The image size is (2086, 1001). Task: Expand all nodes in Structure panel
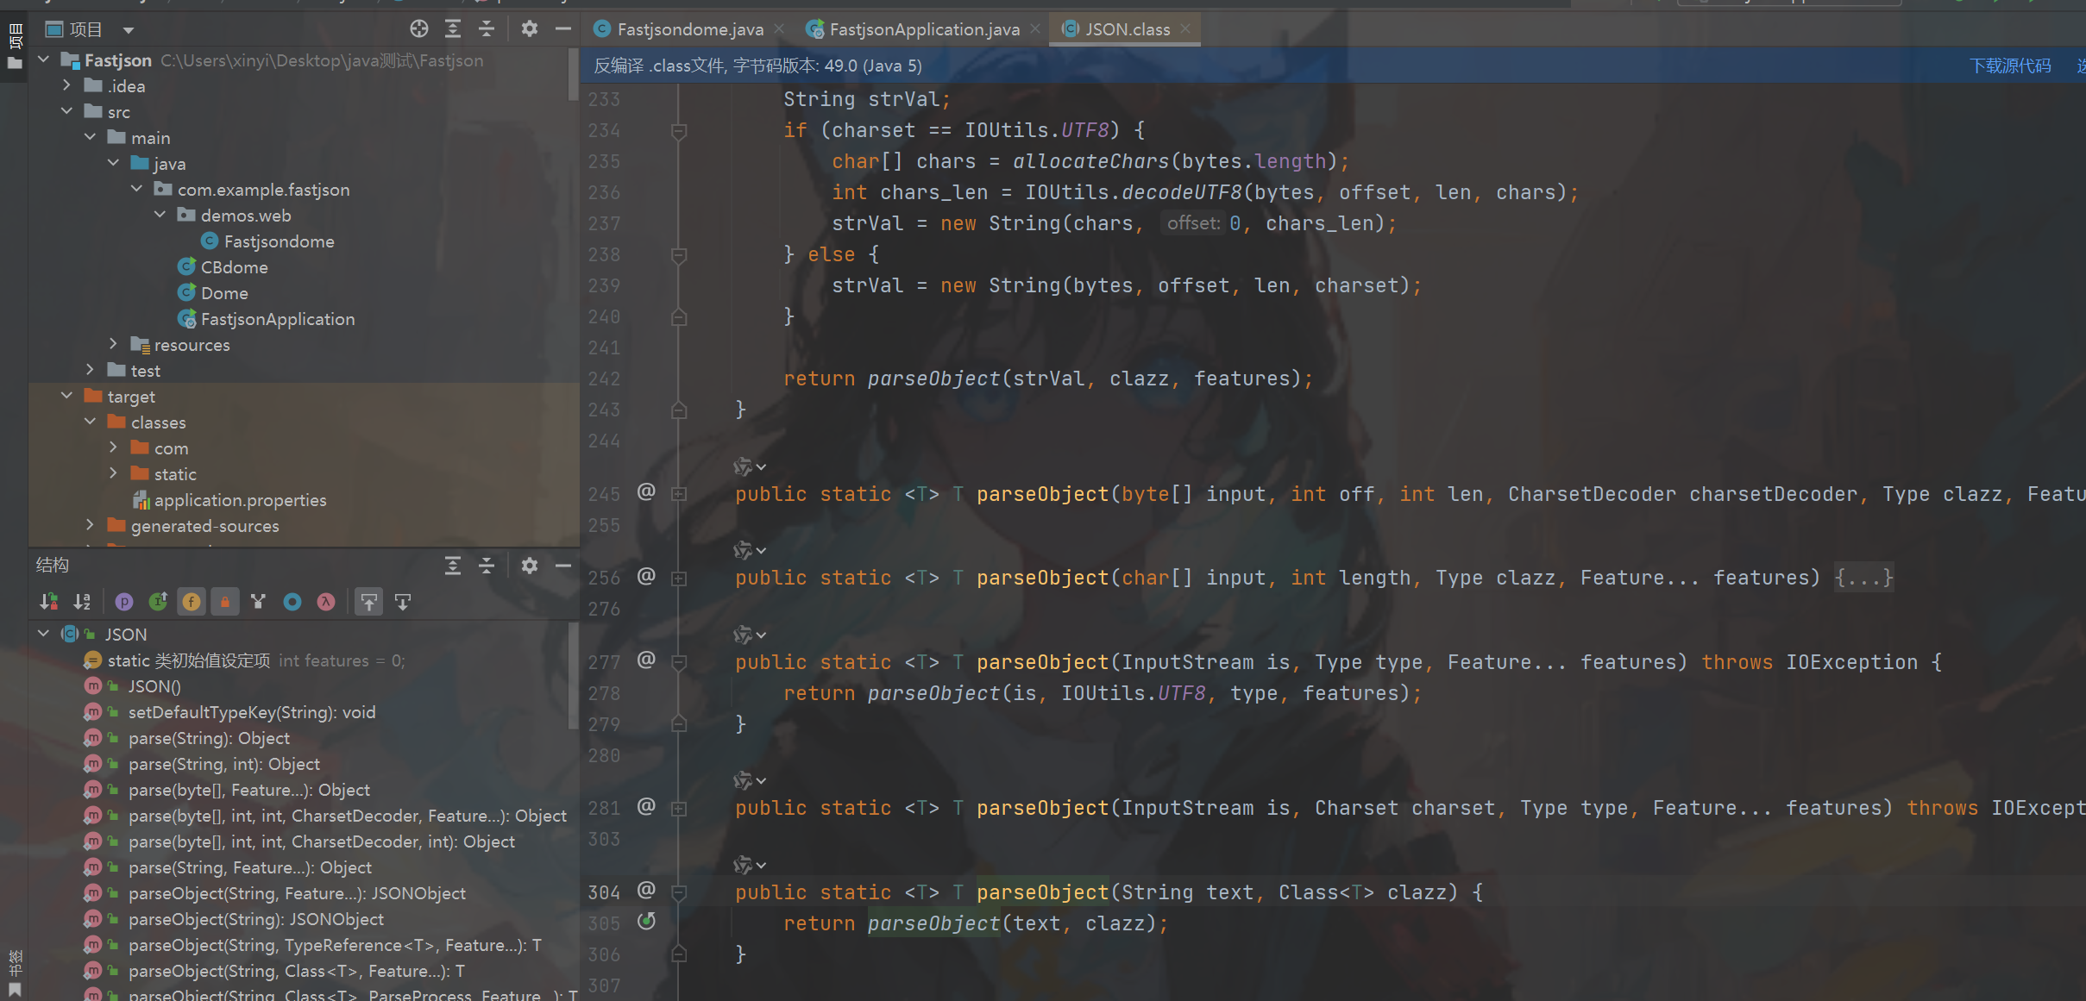453,566
